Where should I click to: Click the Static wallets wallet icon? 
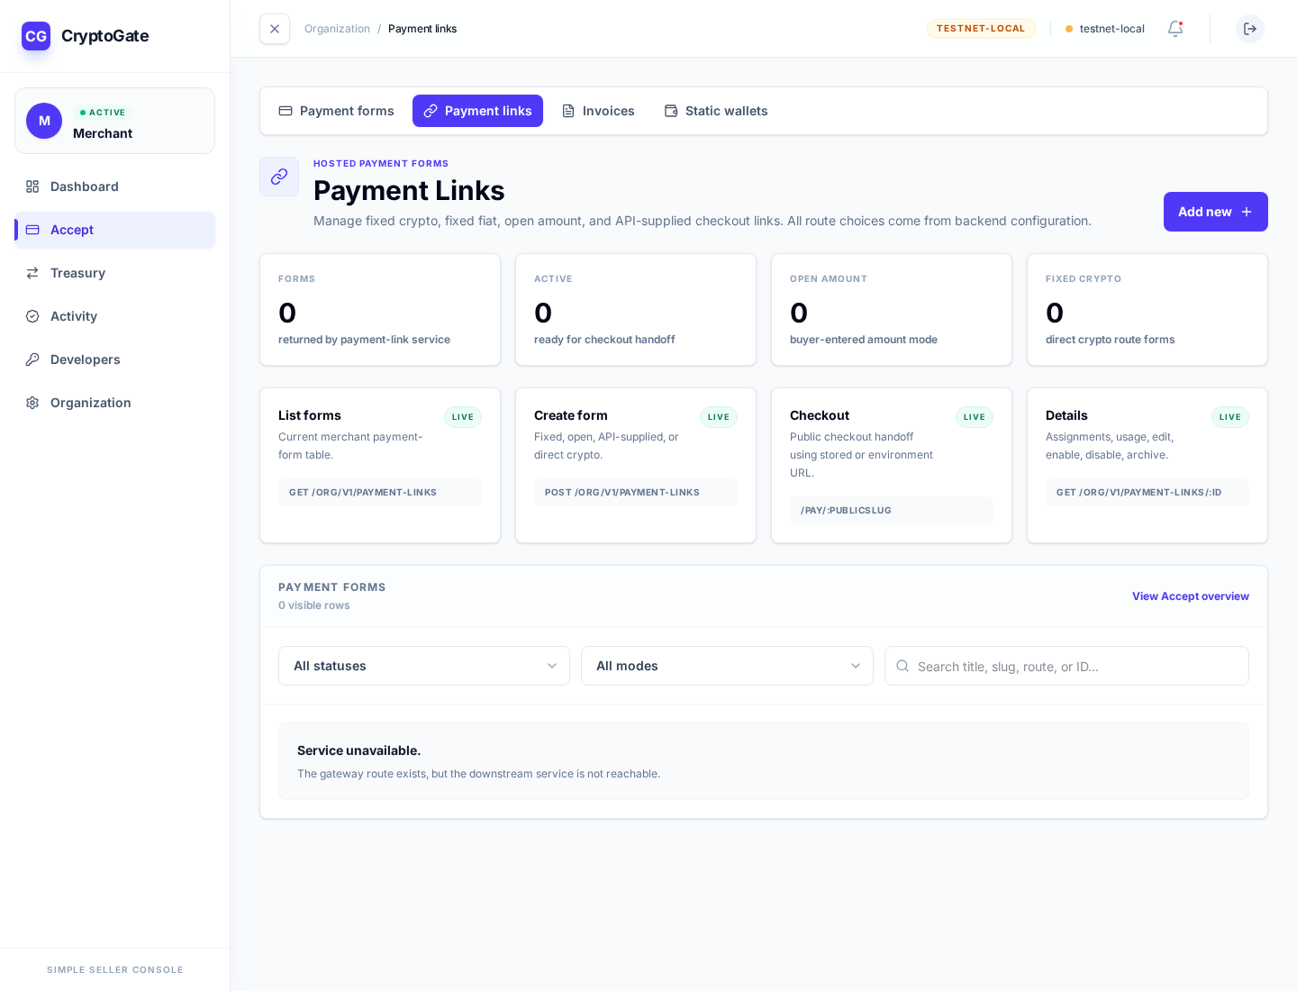(671, 111)
